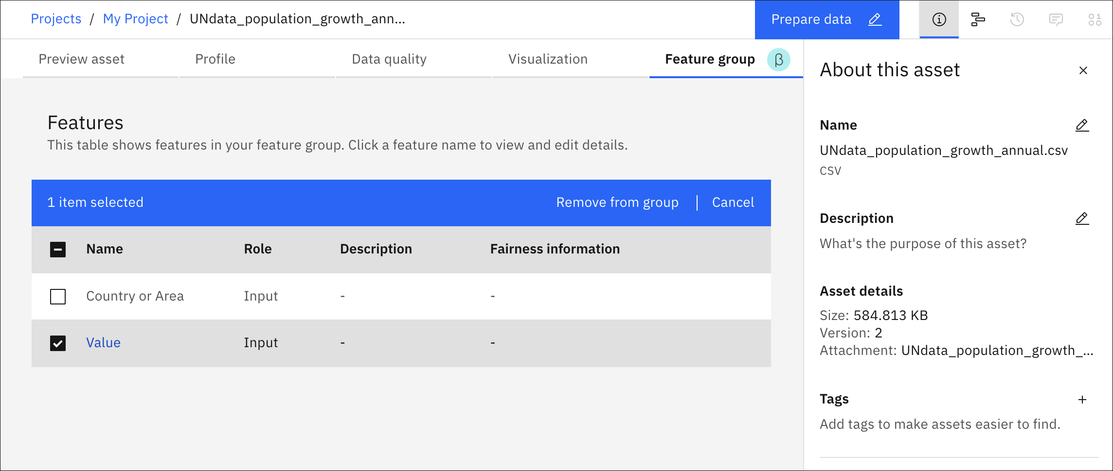Open the activity history clock icon
Image resolution: width=1113 pixels, height=471 pixels.
pos(1017,19)
